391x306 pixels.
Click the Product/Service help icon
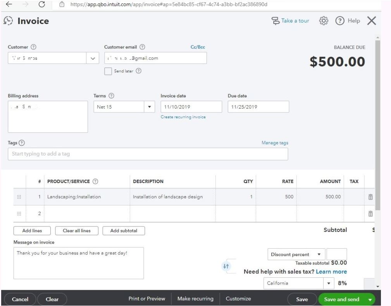(x=95, y=182)
